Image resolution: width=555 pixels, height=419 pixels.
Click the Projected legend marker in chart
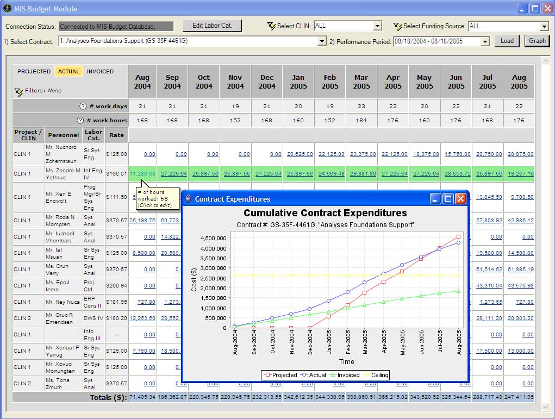click(267, 375)
